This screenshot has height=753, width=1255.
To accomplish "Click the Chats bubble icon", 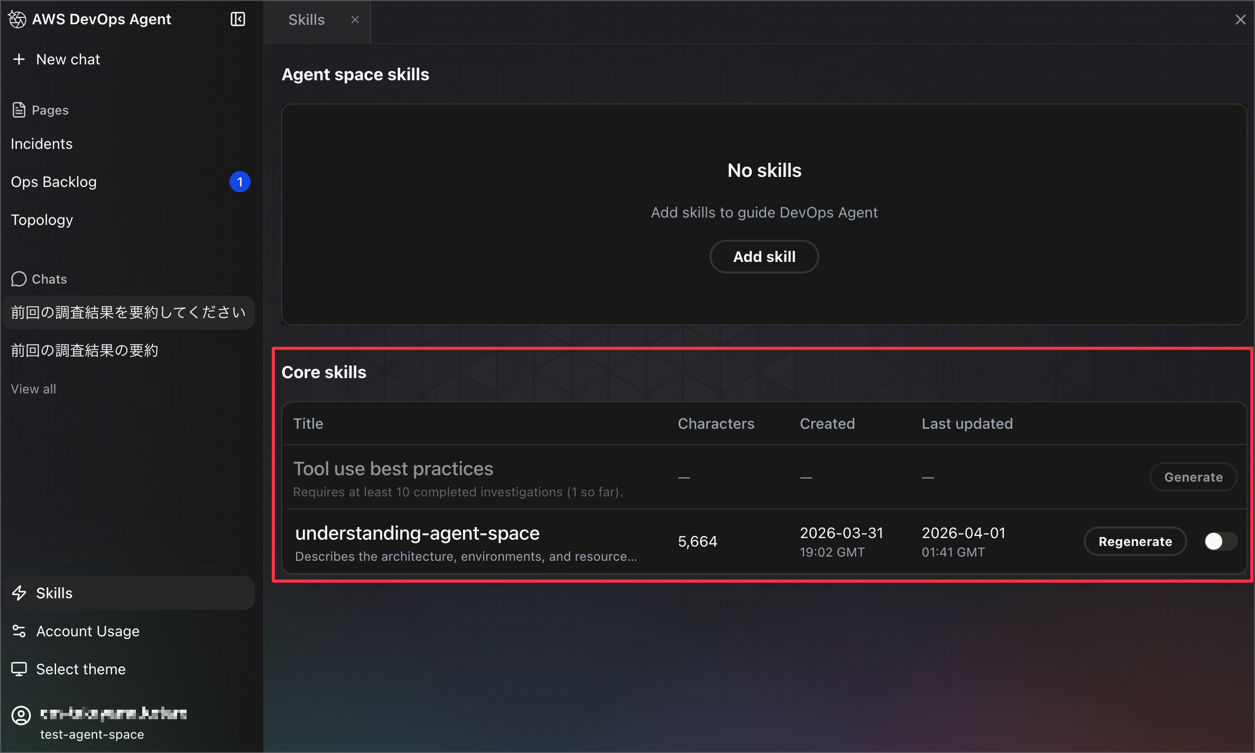I will click(19, 279).
